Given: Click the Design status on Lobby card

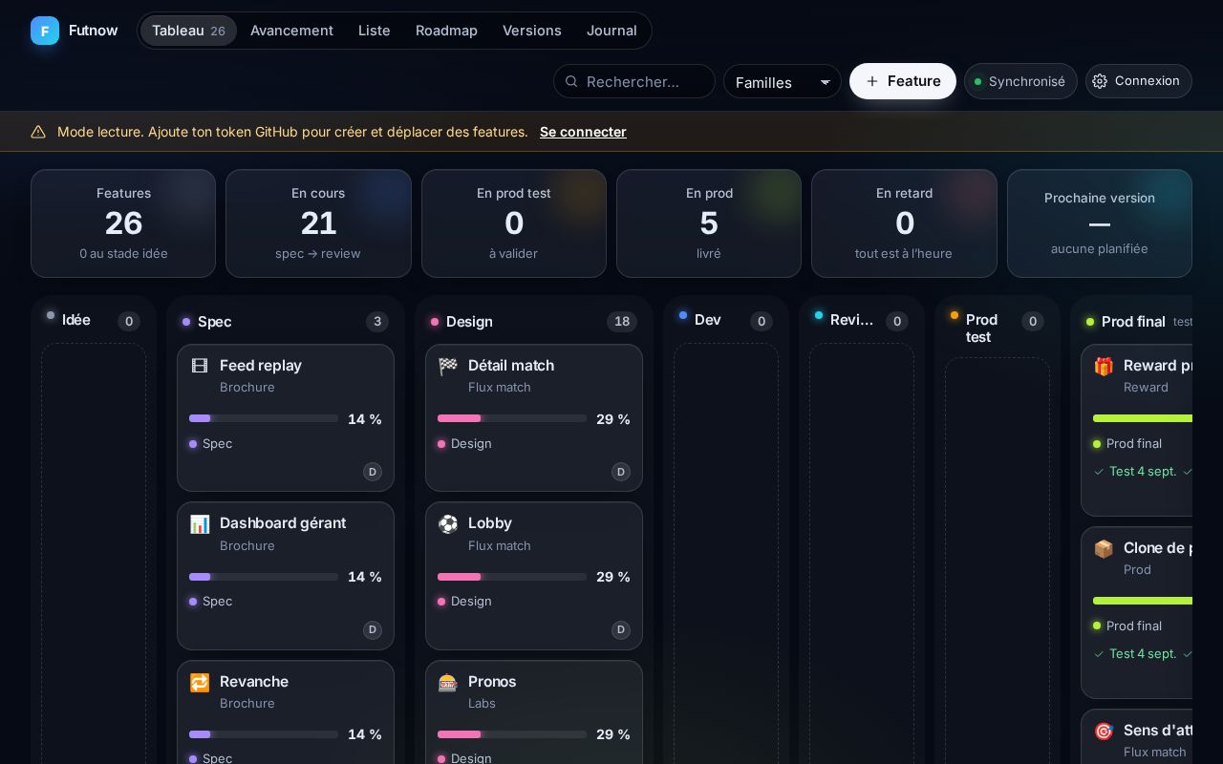Looking at the screenshot, I should [464, 602].
